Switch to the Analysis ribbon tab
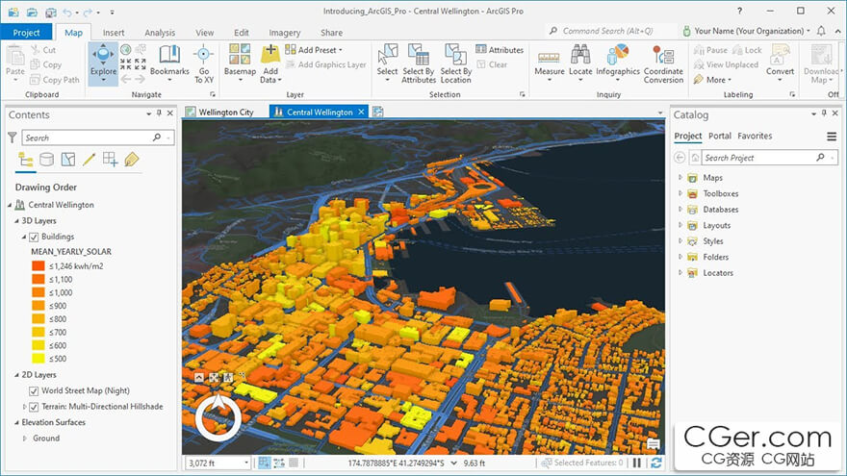The width and height of the screenshot is (847, 476). (x=160, y=33)
